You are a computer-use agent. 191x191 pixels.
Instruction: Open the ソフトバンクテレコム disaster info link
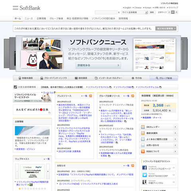click(x=148, y=87)
